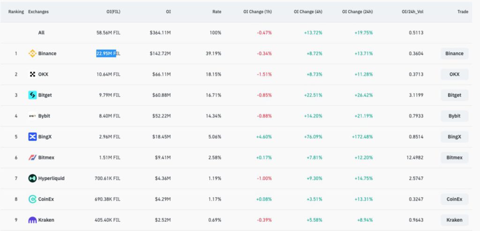Click the Kraken exchange logo icon
The image size is (480, 231).
(32, 220)
